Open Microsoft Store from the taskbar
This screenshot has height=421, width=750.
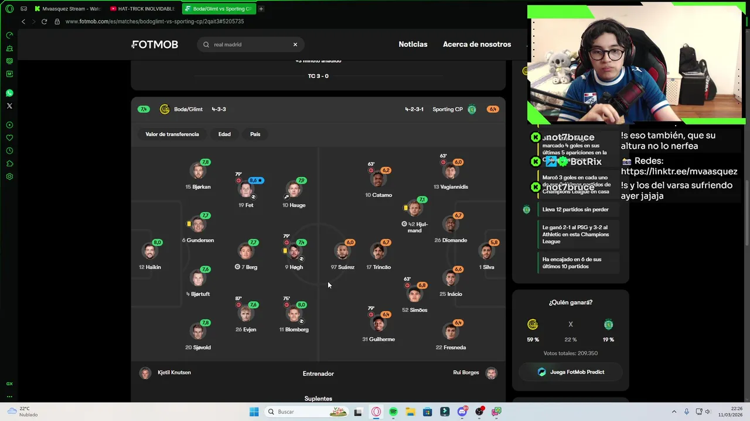(428, 412)
